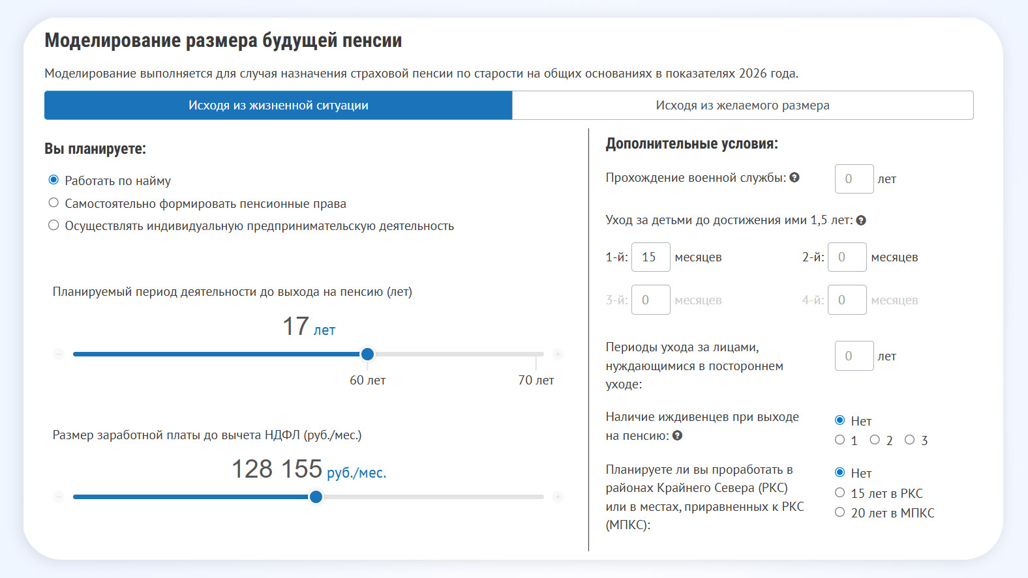This screenshot has height=578, width=1028.
Task: Click minus icon on salary slider
Action: tap(59, 497)
